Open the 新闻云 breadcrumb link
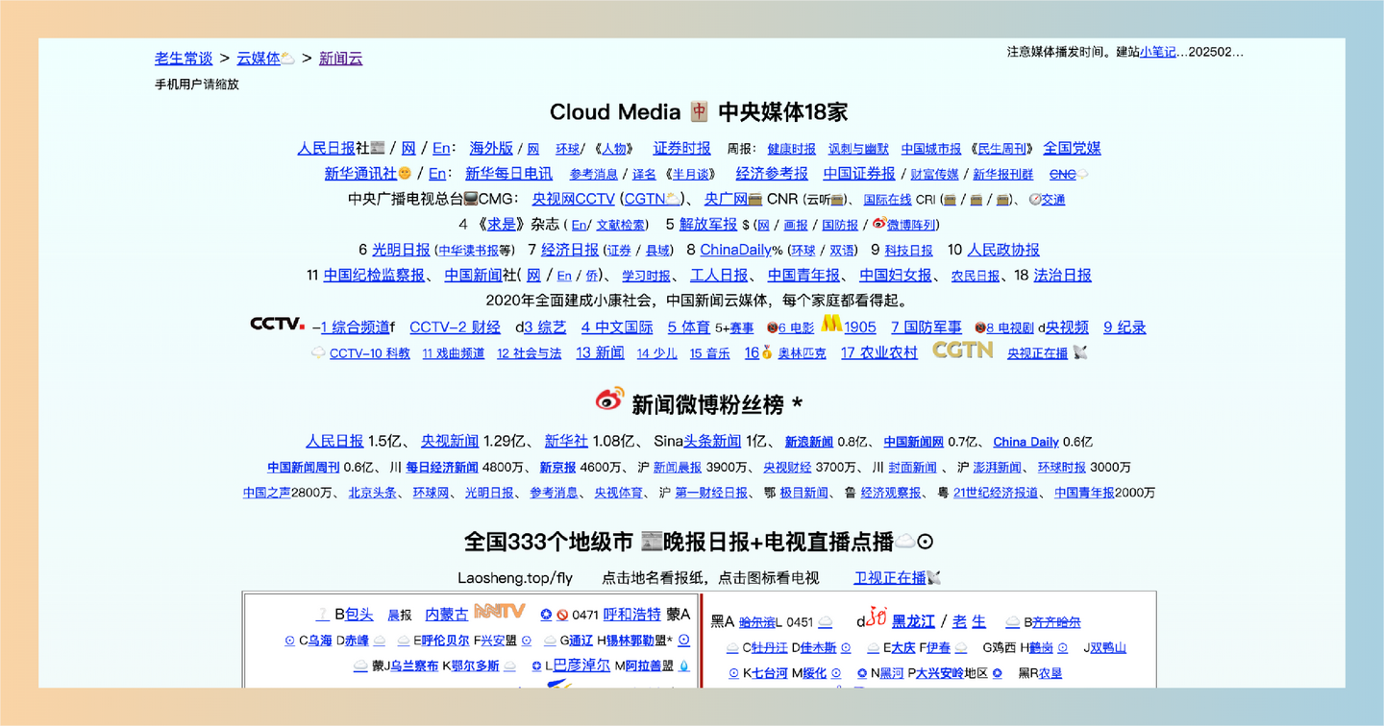The height and width of the screenshot is (726, 1384). tap(341, 59)
